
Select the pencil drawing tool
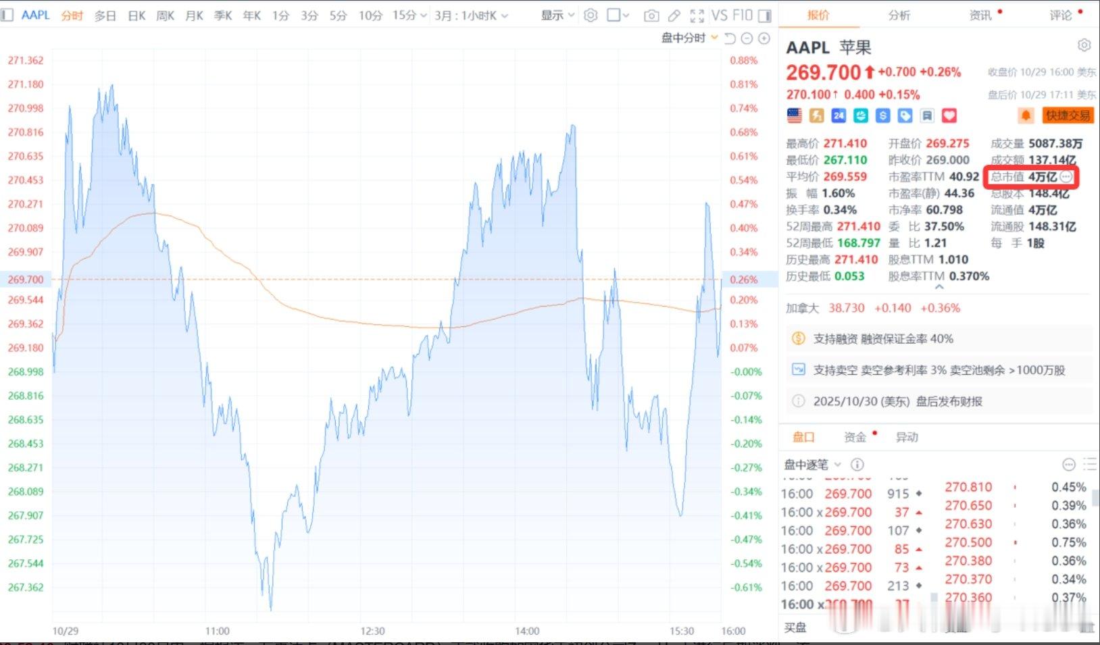[x=674, y=16]
